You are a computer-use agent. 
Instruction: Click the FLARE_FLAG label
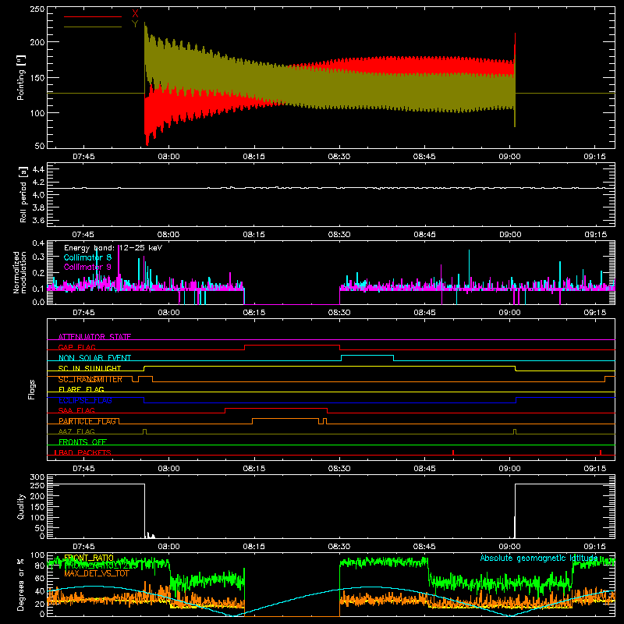(81, 389)
